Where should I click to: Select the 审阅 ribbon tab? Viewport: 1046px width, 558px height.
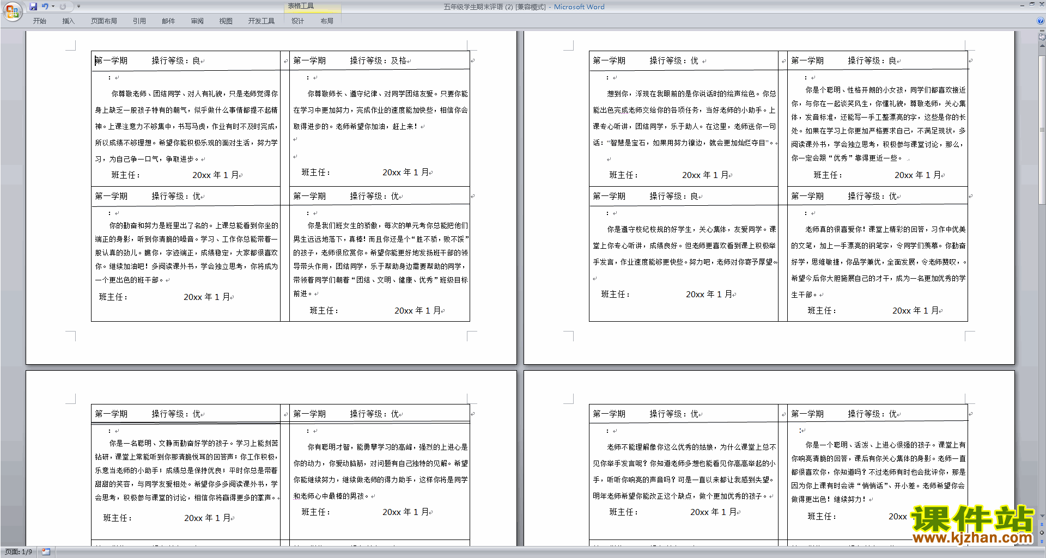click(x=197, y=21)
